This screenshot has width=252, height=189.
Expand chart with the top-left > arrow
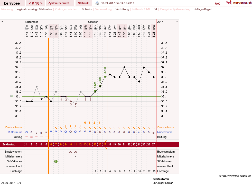2,22
